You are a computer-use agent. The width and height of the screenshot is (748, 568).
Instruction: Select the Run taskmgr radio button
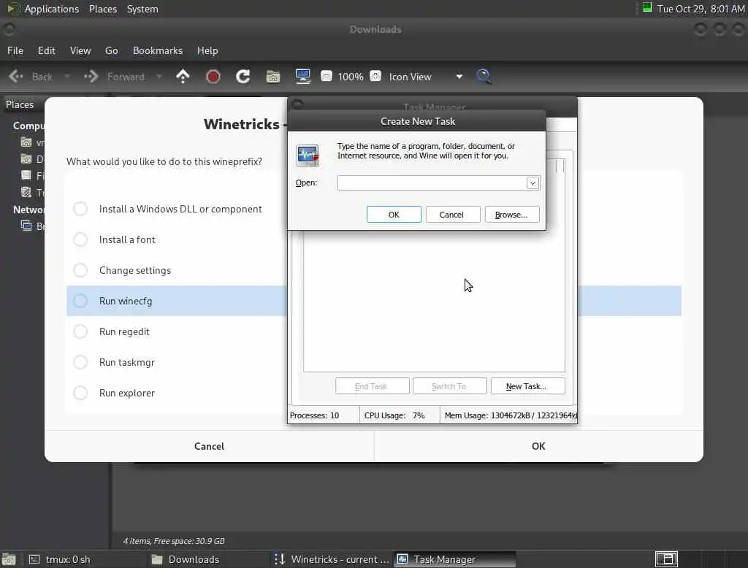coord(80,362)
